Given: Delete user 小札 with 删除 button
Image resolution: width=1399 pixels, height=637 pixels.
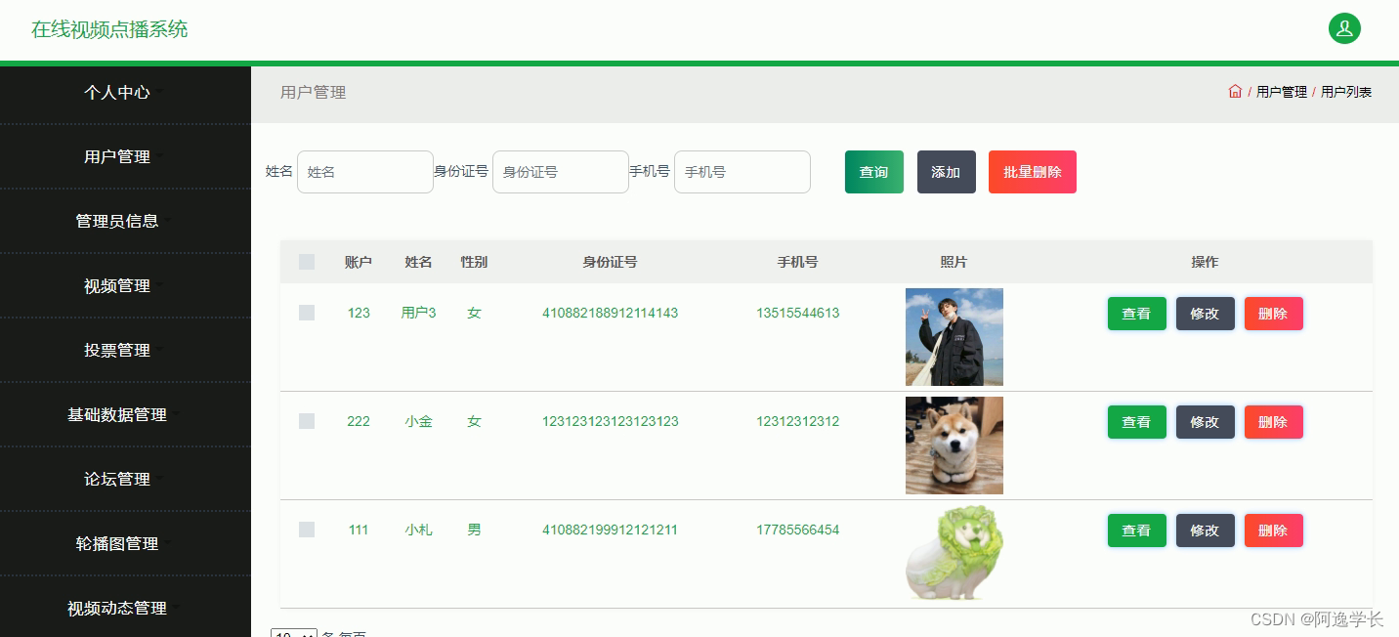Looking at the screenshot, I should pyautogui.click(x=1274, y=531).
